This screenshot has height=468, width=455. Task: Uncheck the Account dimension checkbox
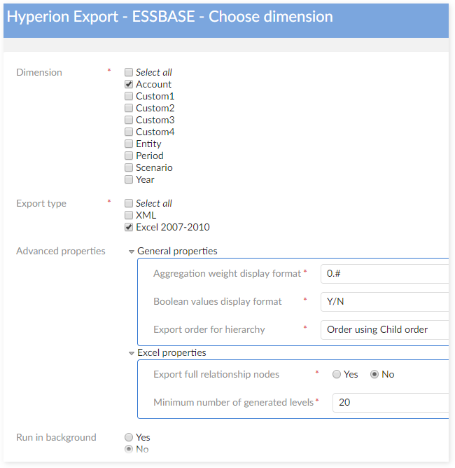129,84
